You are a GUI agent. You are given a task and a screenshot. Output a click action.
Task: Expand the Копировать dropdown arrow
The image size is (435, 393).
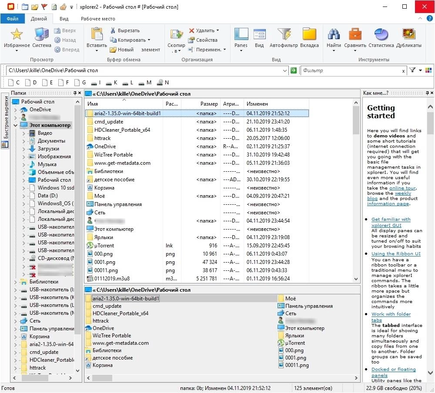pyautogui.click(x=149, y=40)
